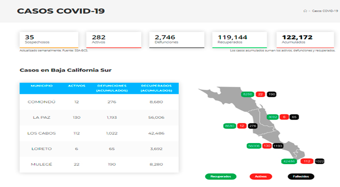340x187 pixels.
Task: Select the 282 Activos stat card
Action: 114,40
